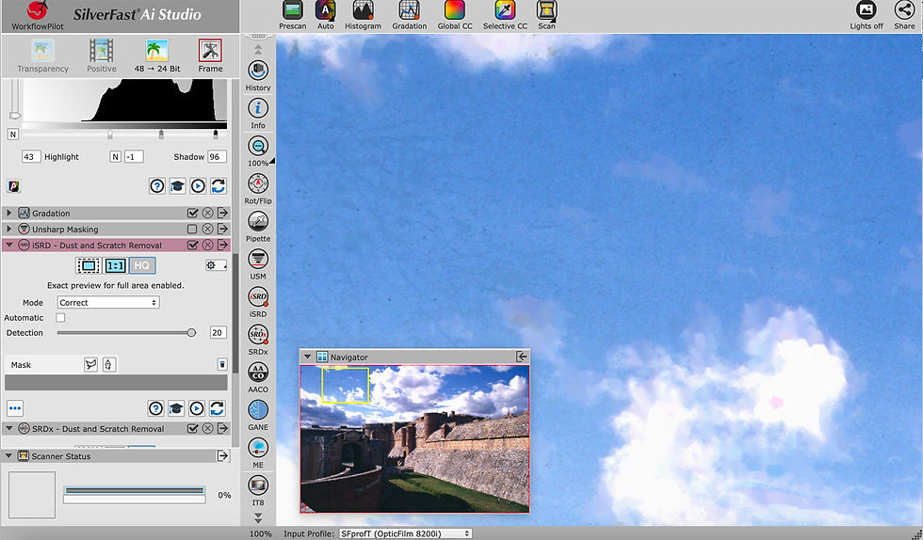This screenshot has width=923, height=540.
Task: Activate SRDx in vertical toolbar
Action: (x=258, y=339)
